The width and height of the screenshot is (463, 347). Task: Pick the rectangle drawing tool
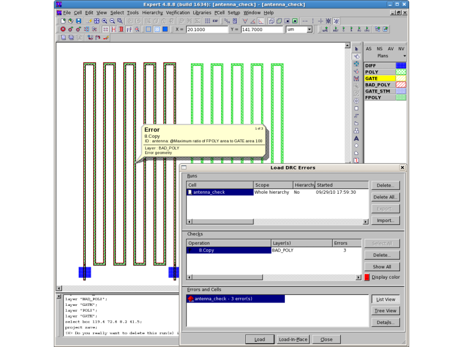click(x=356, y=108)
